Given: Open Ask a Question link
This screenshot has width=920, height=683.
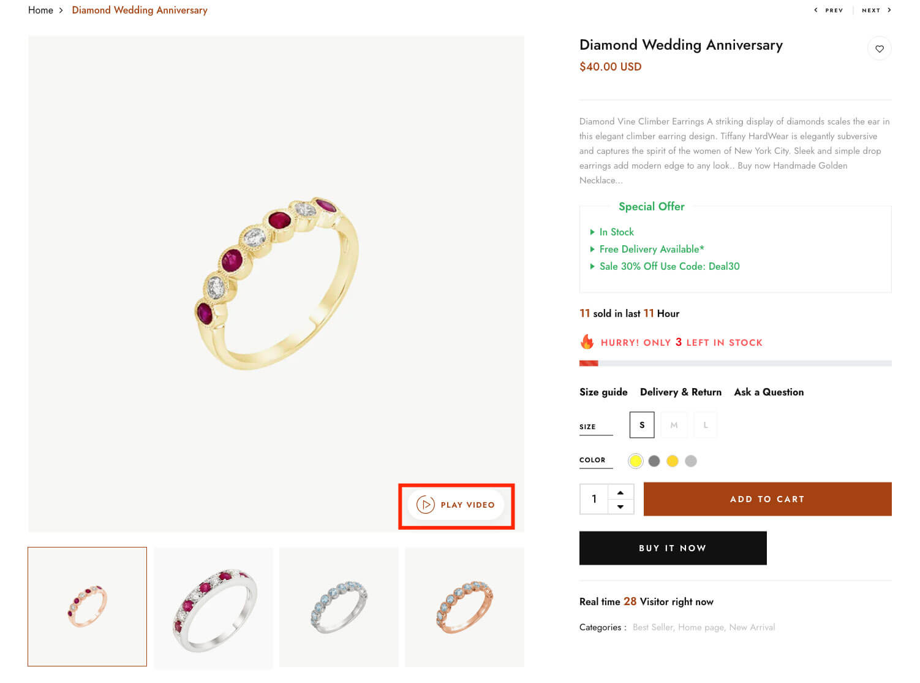Looking at the screenshot, I should click(x=769, y=392).
